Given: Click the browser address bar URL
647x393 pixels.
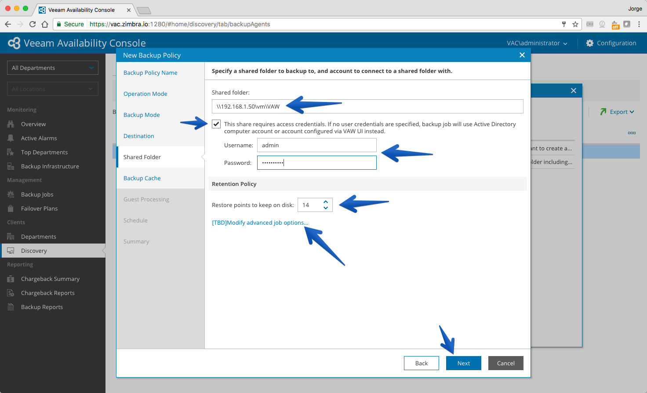Looking at the screenshot, I should tap(180, 24).
